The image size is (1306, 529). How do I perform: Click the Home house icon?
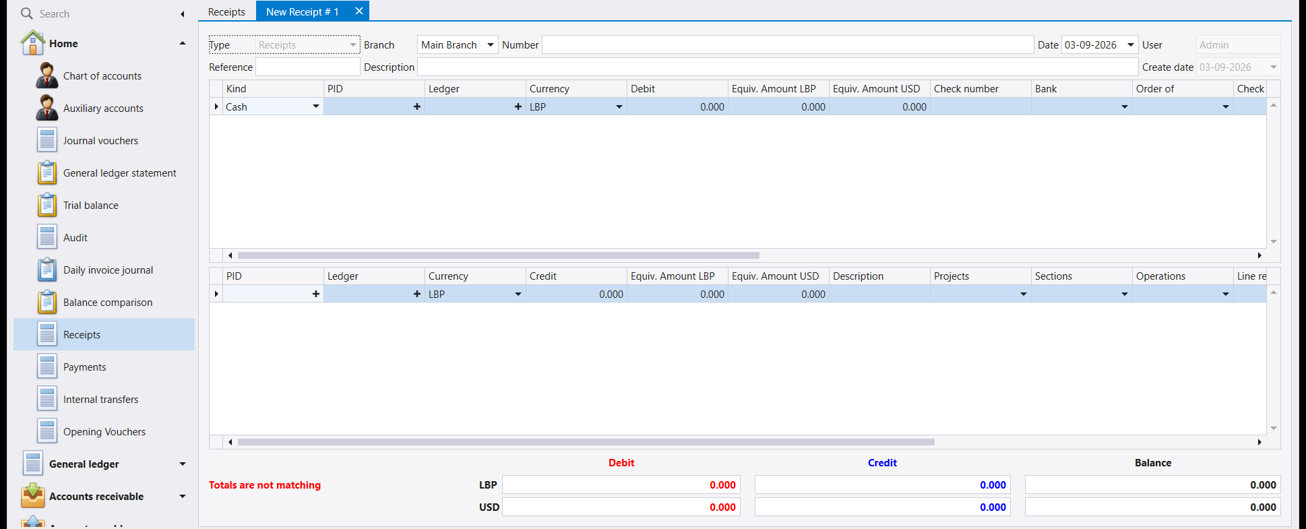click(33, 43)
